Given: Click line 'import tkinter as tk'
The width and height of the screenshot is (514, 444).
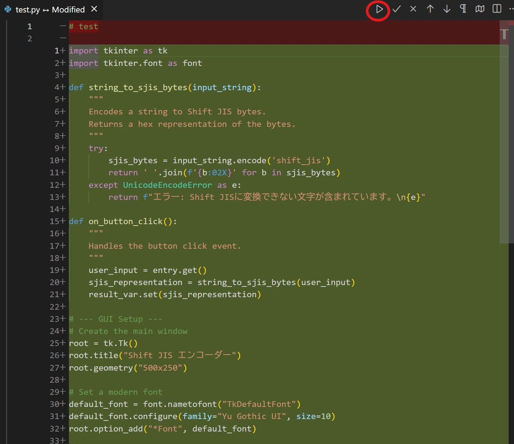Looking at the screenshot, I should point(118,51).
